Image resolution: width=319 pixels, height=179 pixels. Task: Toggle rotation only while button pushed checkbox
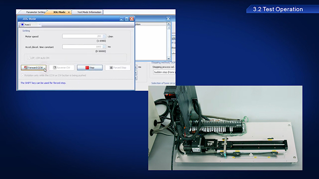pos(23,75)
